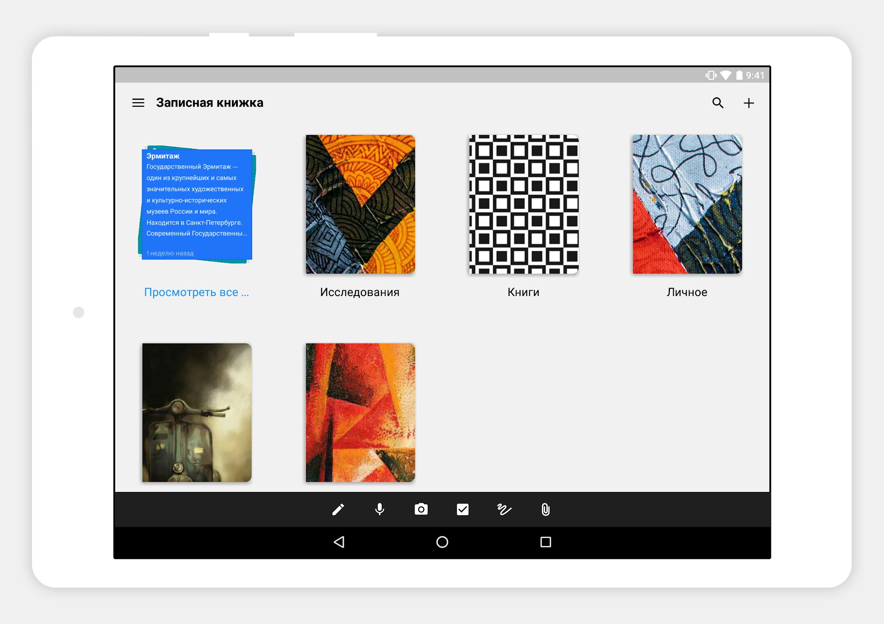Take a photo note with camera icon
Viewport: 884px width, 624px height.
[x=421, y=509]
